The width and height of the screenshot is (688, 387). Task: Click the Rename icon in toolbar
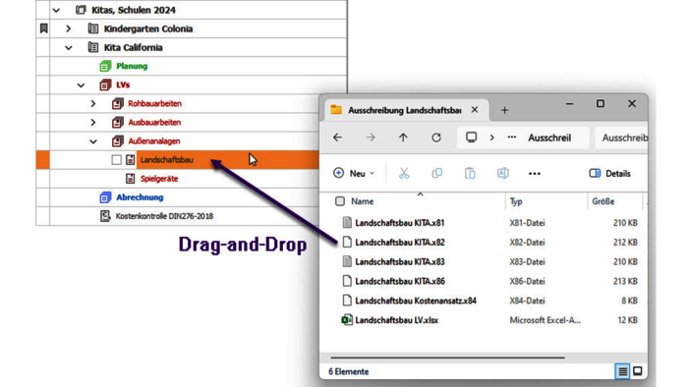click(503, 174)
